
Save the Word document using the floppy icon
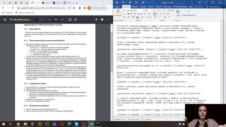coord(117,2)
